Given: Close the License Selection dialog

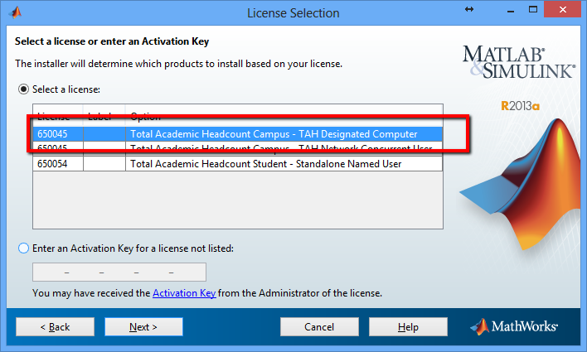Looking at the screenshot, I should coord(563,10).
